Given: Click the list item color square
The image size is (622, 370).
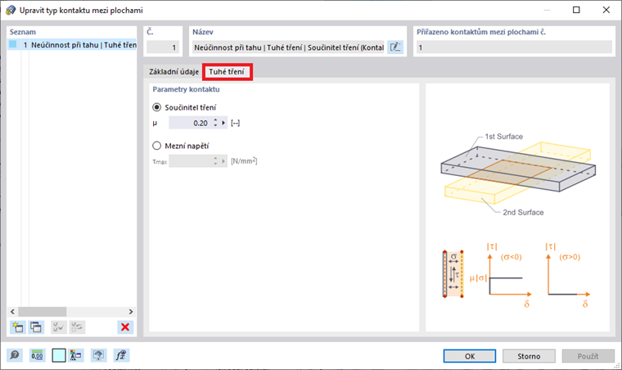Looking at the screenshot, I should click(x=13, y=44).
